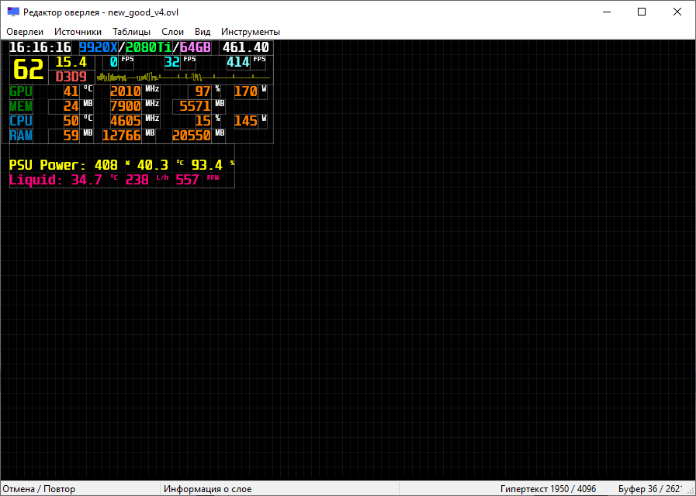
Task: Select the 414 FPS maximum value
Action: [x=238, y=62]
